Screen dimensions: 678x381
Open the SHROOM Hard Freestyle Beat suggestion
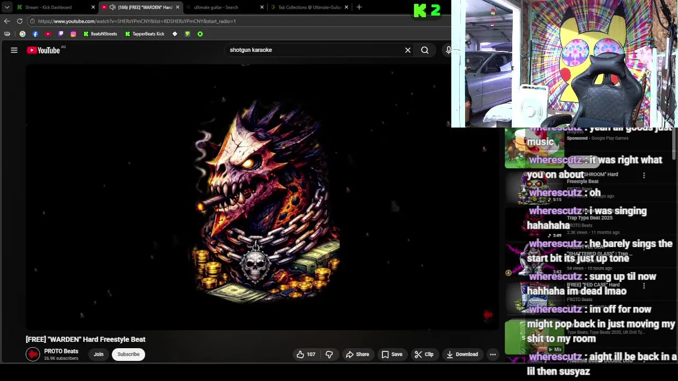(592, 178)
